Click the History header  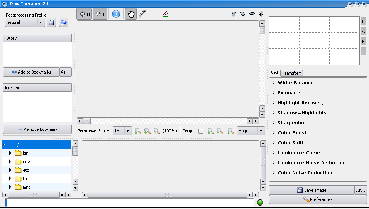[37, 38]
